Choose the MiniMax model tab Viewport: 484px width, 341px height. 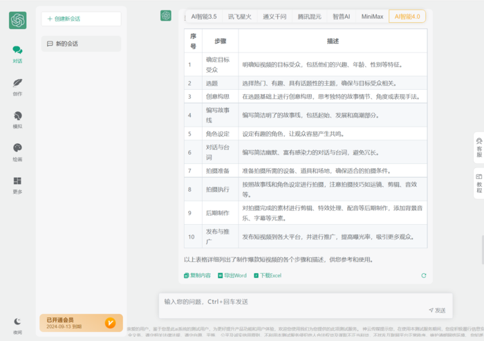tap(373, 16)
